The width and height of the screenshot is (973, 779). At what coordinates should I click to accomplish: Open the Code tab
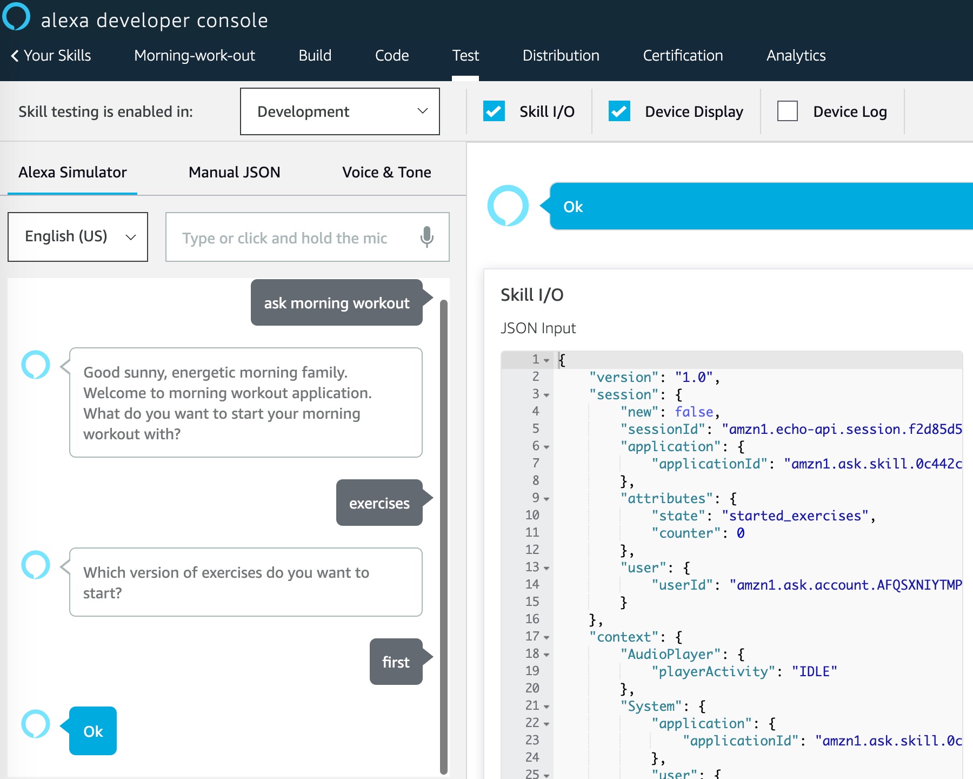coord(392,56)
